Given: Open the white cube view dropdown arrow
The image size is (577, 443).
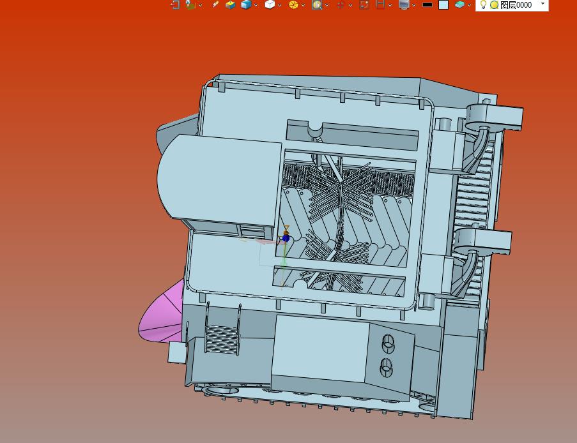Looking at the screenshot, I should tap(280, 5).
